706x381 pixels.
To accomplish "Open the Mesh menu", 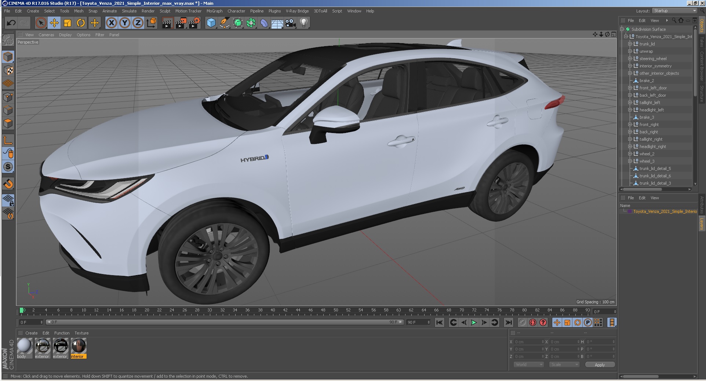I will click(x=79, y=11).
